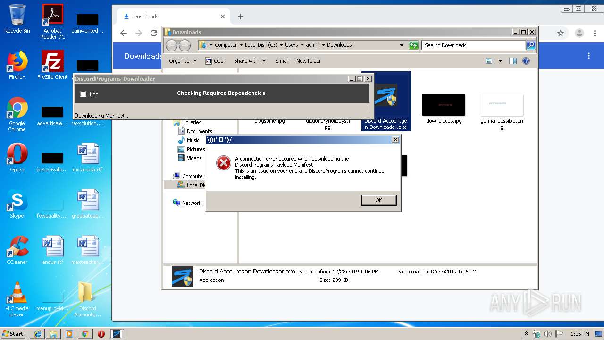The height and width of the screenshot is (340, 604).
Task: Select germanpossible.png thumbnail
Action: click(502, 111)
